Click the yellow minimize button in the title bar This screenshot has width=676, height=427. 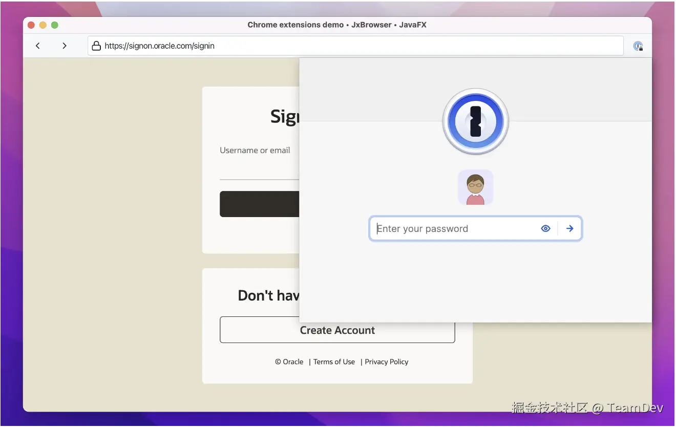(43, 24)
